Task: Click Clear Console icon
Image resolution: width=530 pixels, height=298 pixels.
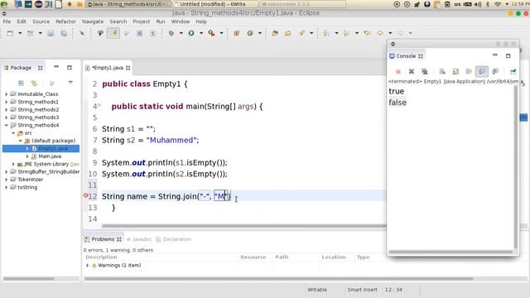Action: click(x=442, y=72)
